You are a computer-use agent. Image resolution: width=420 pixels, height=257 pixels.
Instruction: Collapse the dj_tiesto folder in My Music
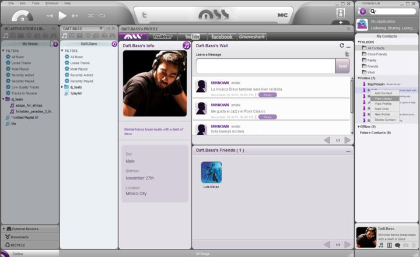[3, 99]
